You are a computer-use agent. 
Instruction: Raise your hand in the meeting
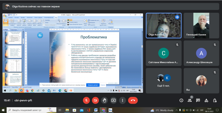click(104, 100)
